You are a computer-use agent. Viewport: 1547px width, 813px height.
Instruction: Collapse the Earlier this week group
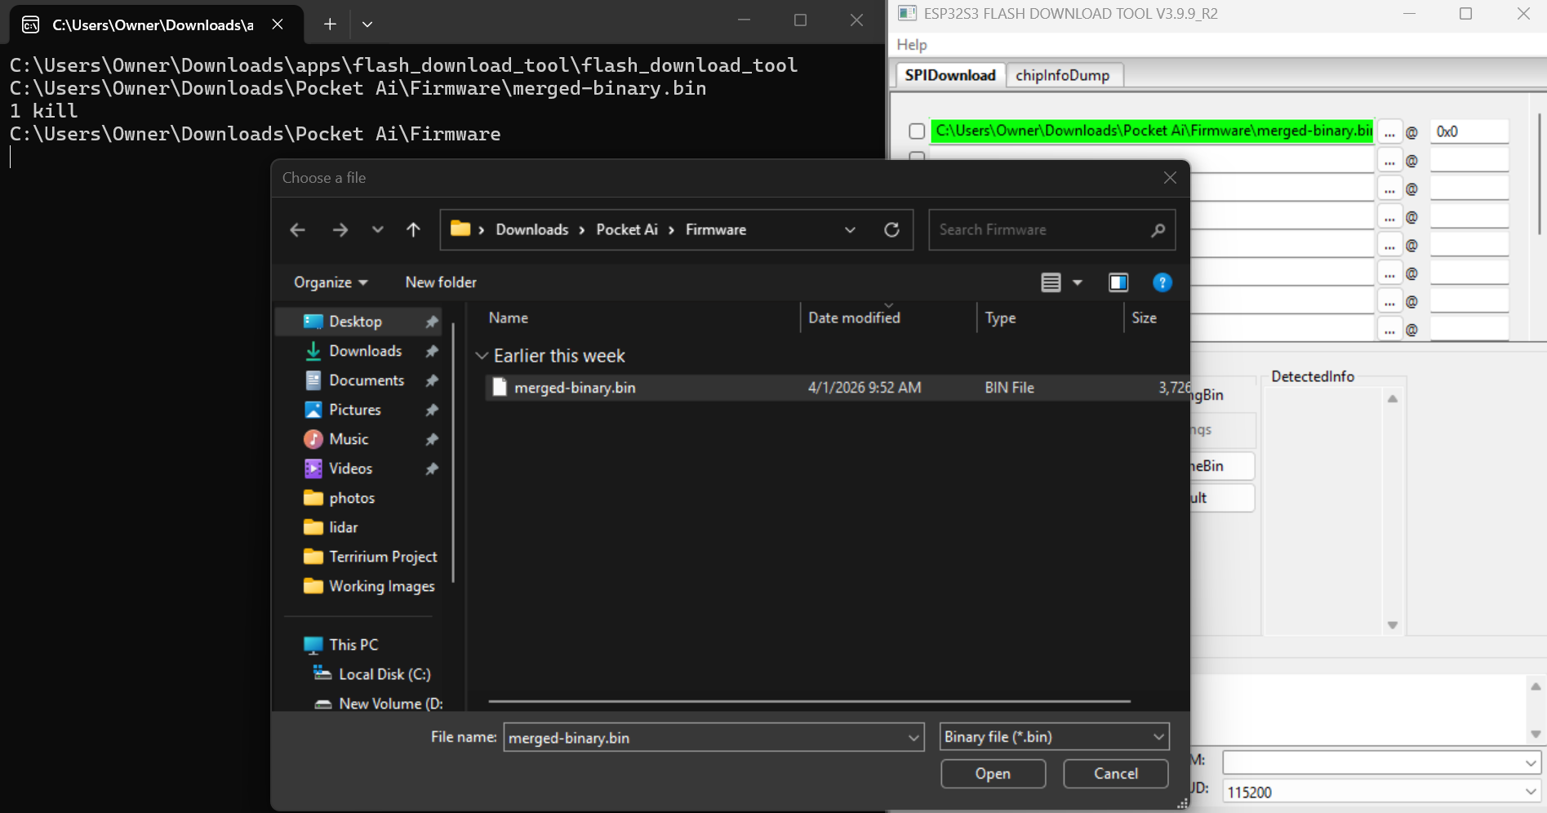point(482,356)
